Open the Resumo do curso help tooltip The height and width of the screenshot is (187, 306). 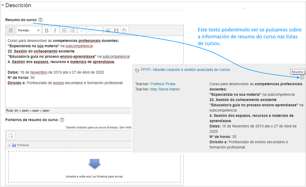[40, 20]
